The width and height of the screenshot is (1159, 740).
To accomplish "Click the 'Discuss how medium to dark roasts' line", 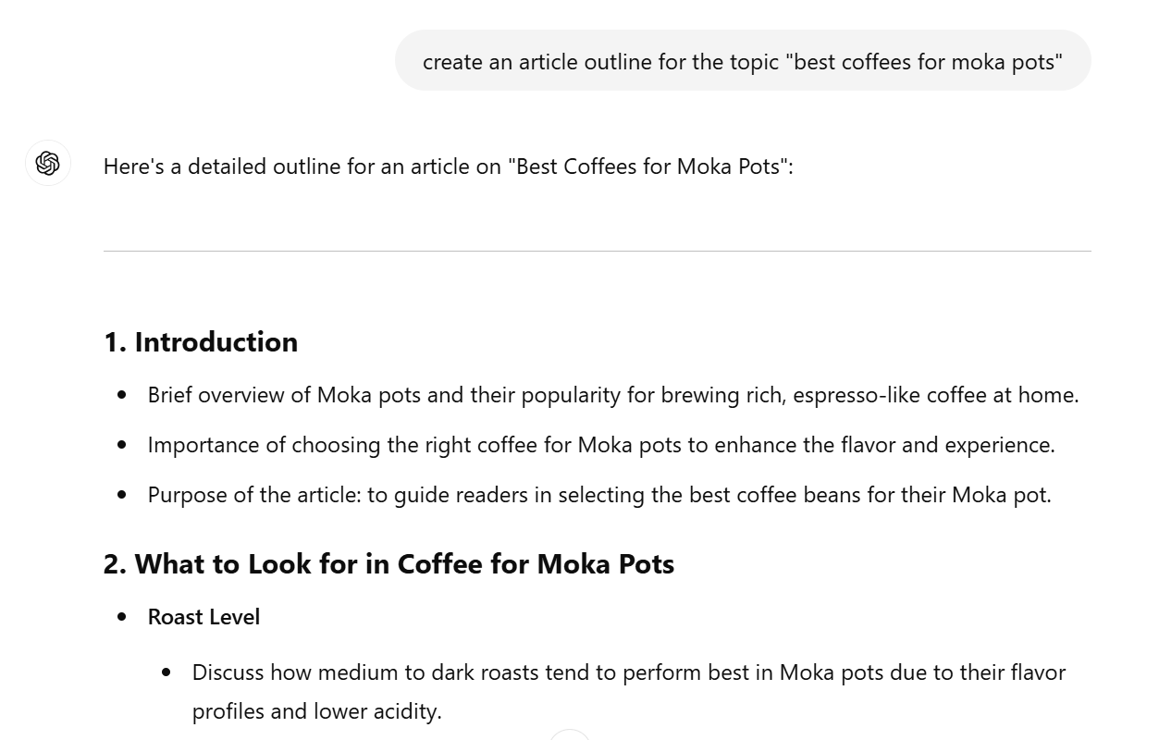I will pos(629,672).
